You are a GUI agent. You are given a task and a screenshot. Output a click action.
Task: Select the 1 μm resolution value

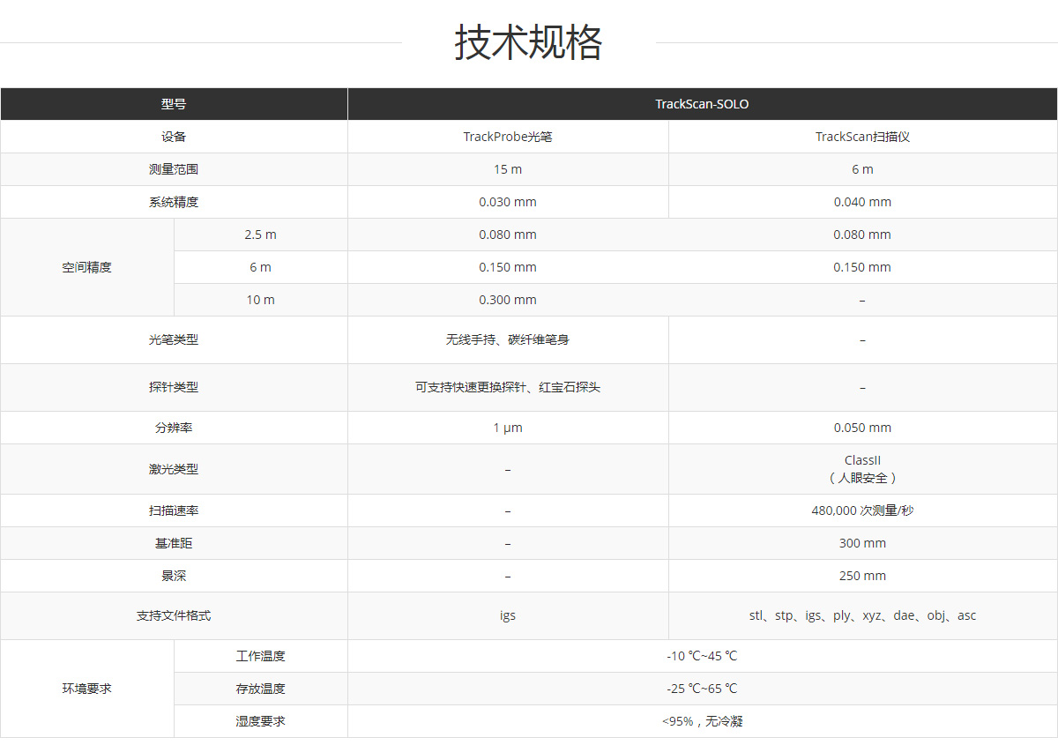[508, 428]
